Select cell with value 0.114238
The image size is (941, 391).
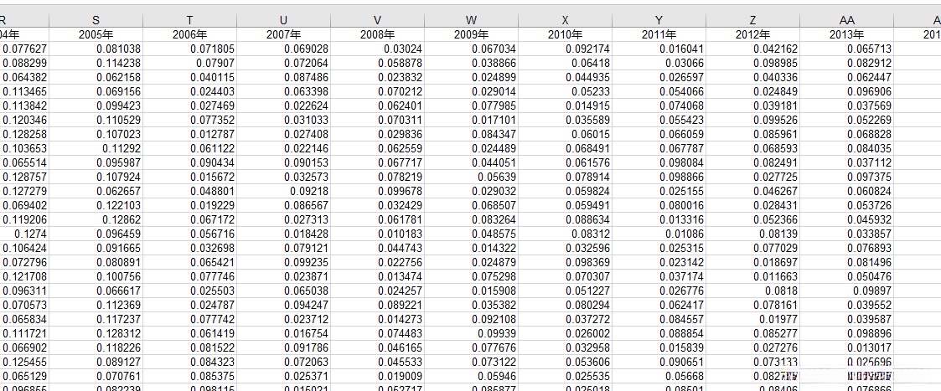coord(96,63)
